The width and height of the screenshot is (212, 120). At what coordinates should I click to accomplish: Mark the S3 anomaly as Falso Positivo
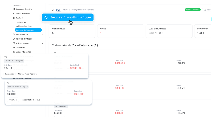31,100
